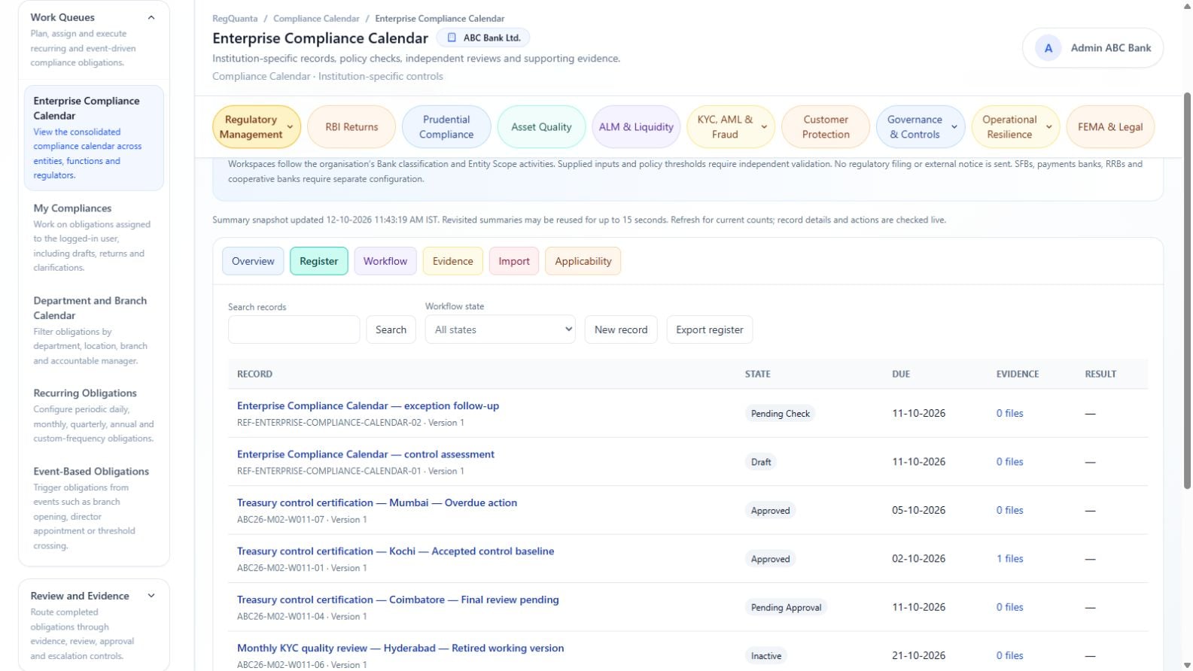Open the FEMA & Legal category
This screenshot has height=671, width=1193.
[1110, 127]
